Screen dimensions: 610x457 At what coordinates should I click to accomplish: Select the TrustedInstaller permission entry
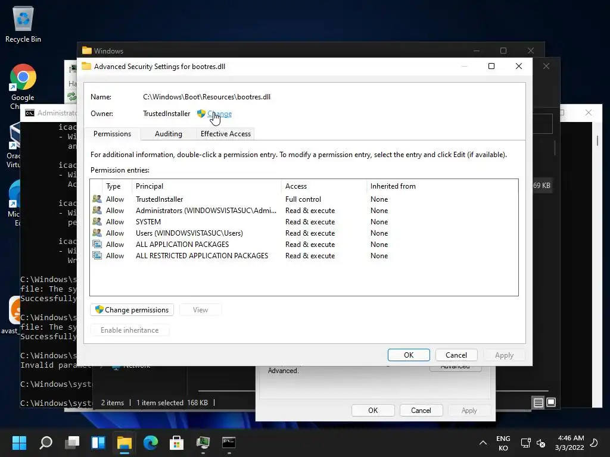click(304, 199)
